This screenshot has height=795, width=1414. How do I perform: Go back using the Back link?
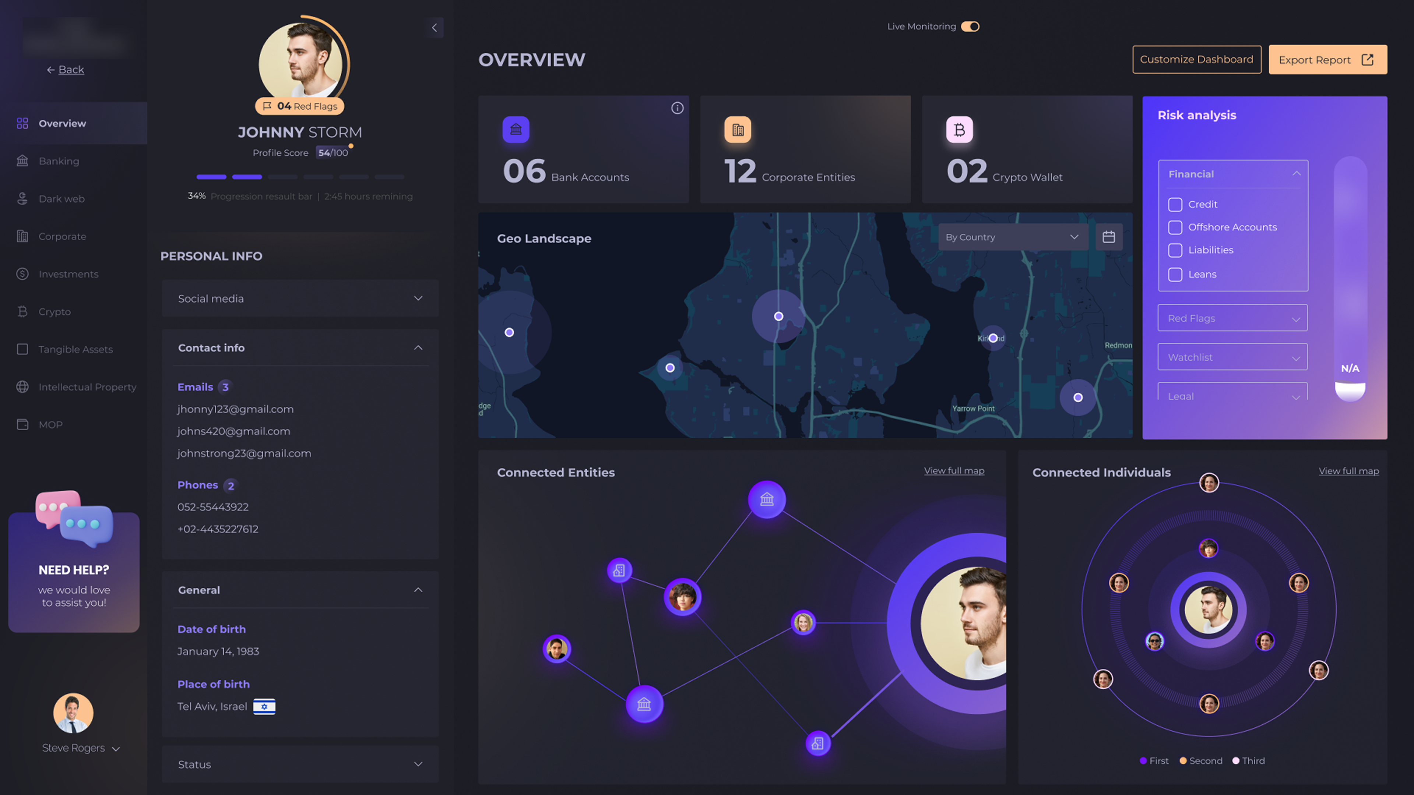pos(65,70)
